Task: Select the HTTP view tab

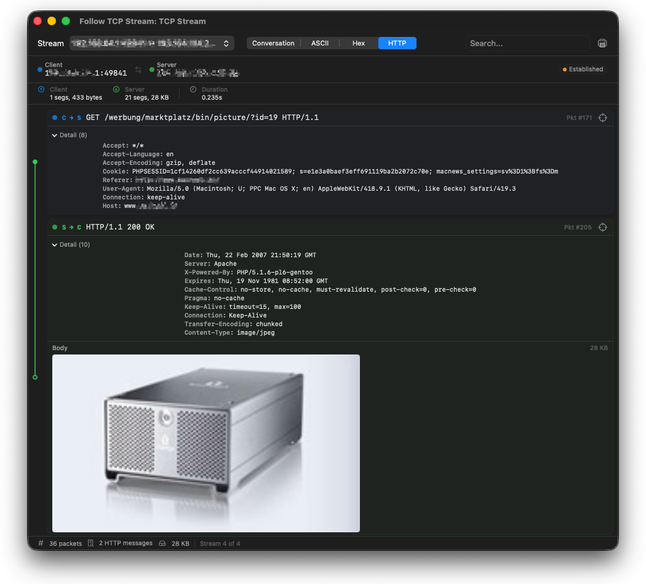Action: (397, 43)
